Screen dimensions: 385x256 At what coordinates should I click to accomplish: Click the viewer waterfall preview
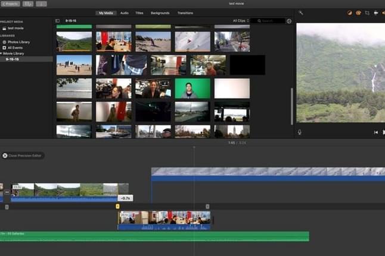coord(340,73)
